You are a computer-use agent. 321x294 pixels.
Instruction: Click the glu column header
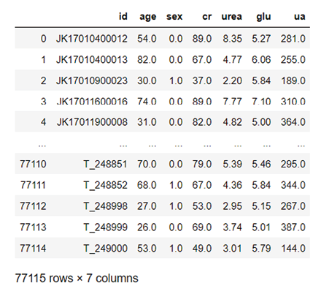tap(263, 17)
